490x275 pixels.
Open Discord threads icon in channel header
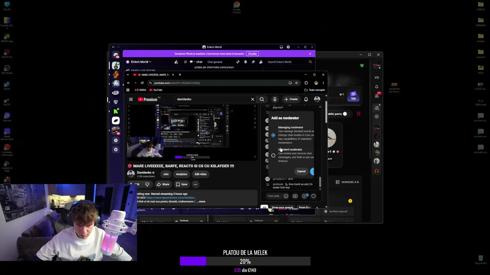tap(238, 62)
